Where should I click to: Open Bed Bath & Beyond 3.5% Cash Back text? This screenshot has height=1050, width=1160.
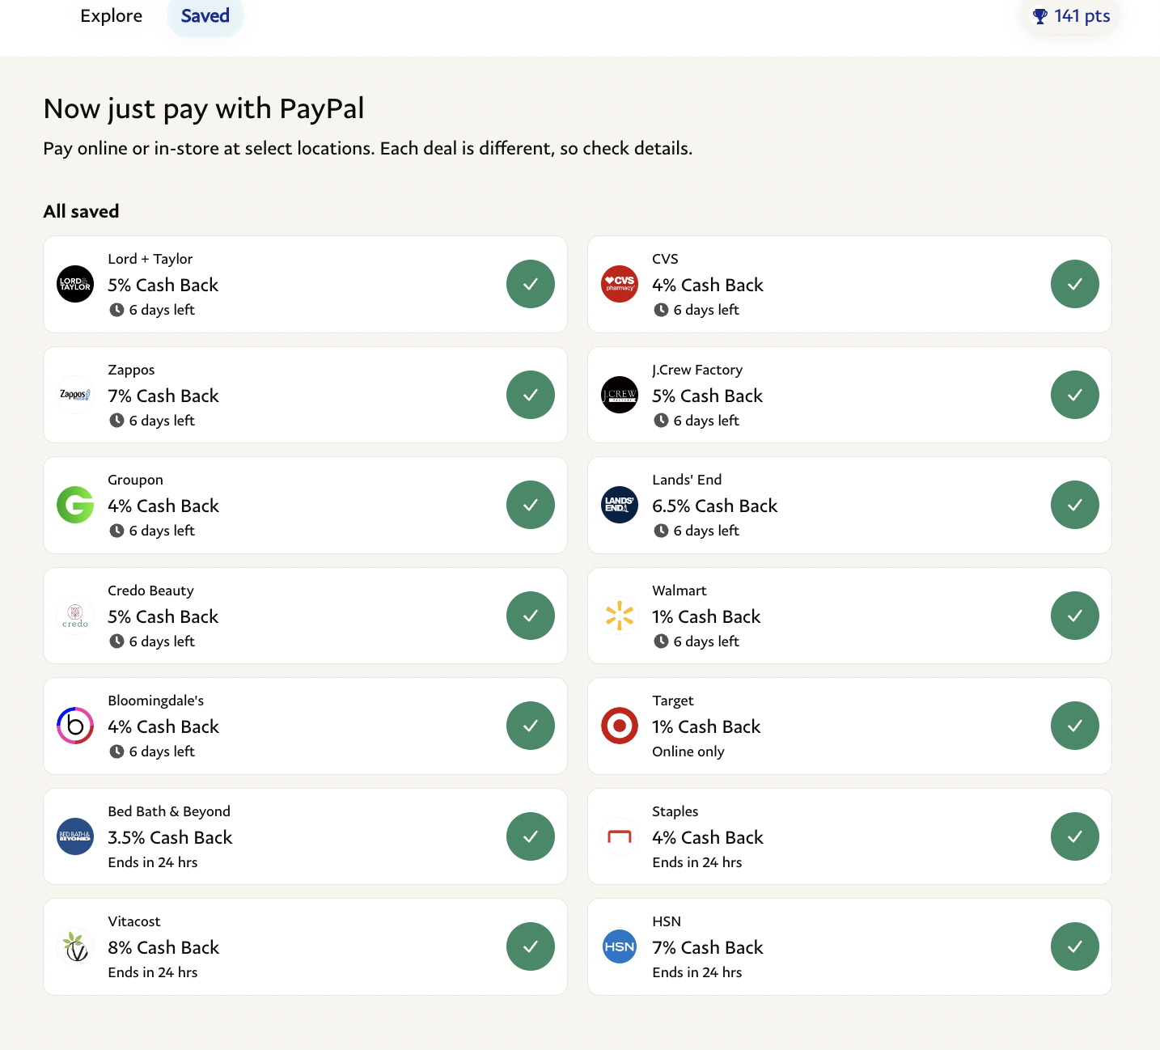coord(170,837)
